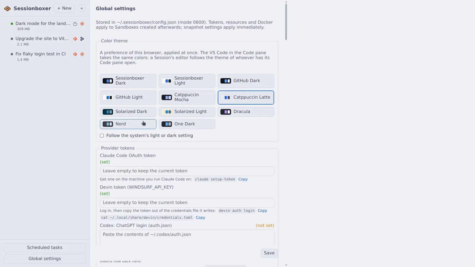This screenshot has width=475, height=267.
Task: Choose the Sessionboxer Light theme
Action: tap(187, 81)
